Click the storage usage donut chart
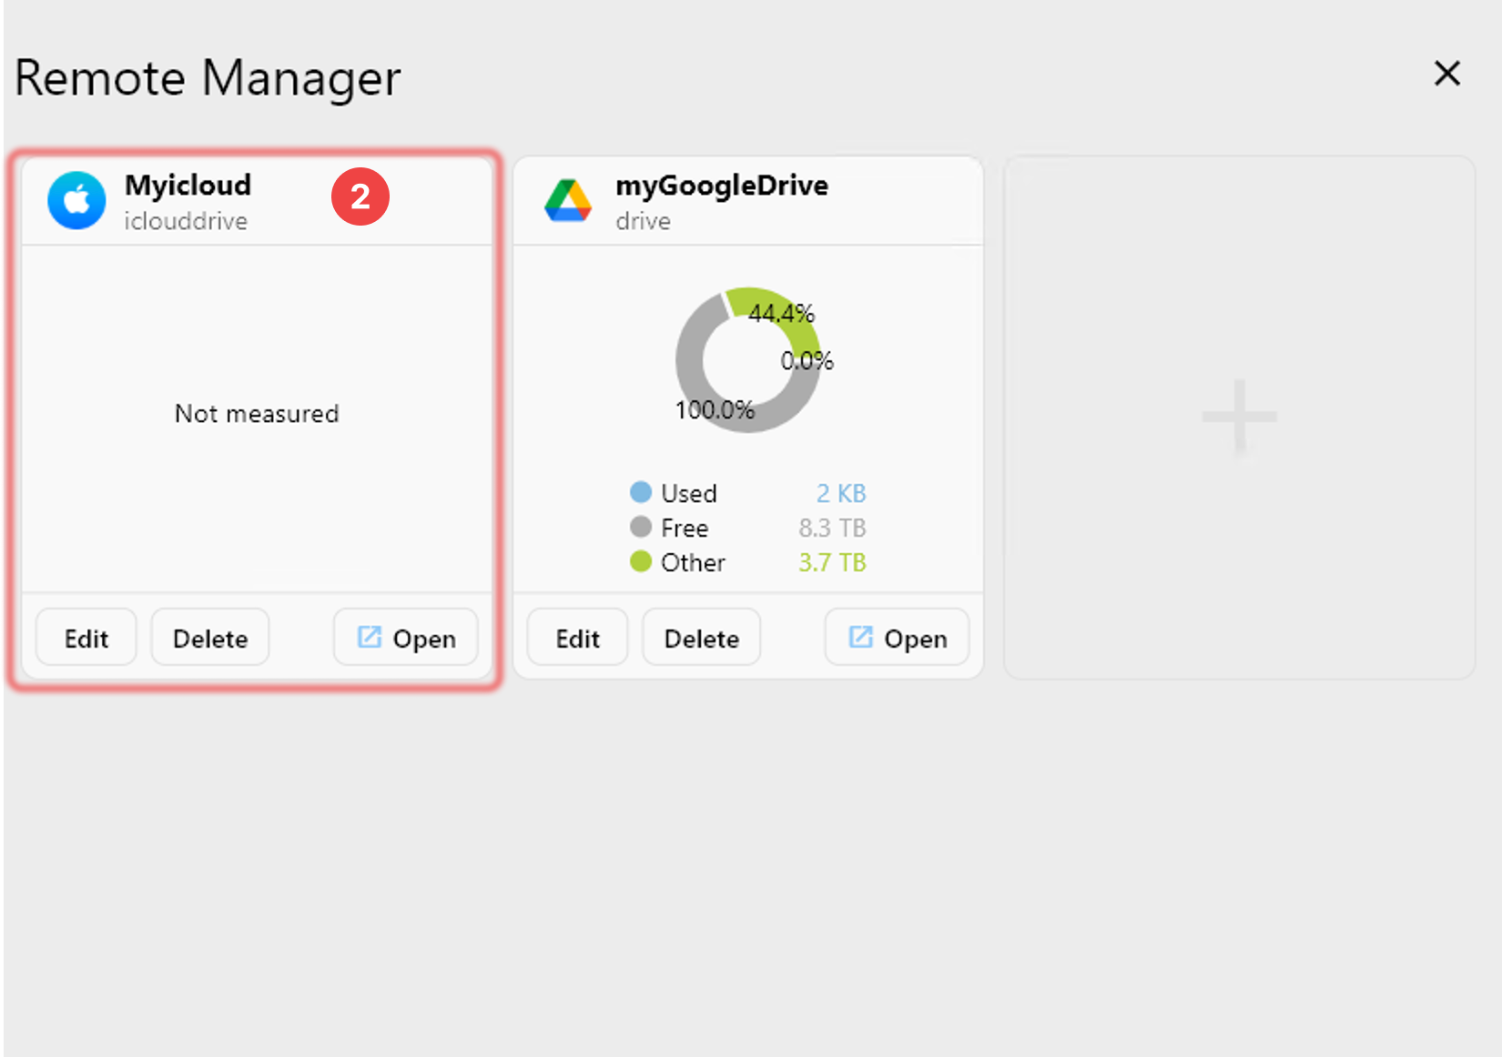 click(746, 359)
